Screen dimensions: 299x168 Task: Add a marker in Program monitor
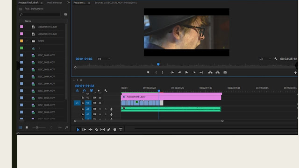(x=148, y=72)
